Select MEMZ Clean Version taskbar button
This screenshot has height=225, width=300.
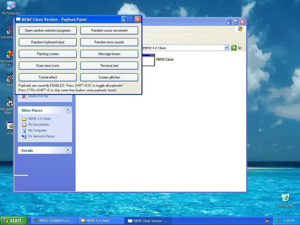coord(148,221)
